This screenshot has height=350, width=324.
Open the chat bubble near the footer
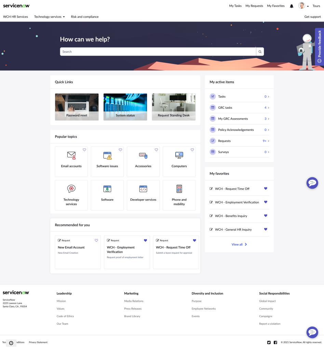pyautogui.click(x=312, y=332)
